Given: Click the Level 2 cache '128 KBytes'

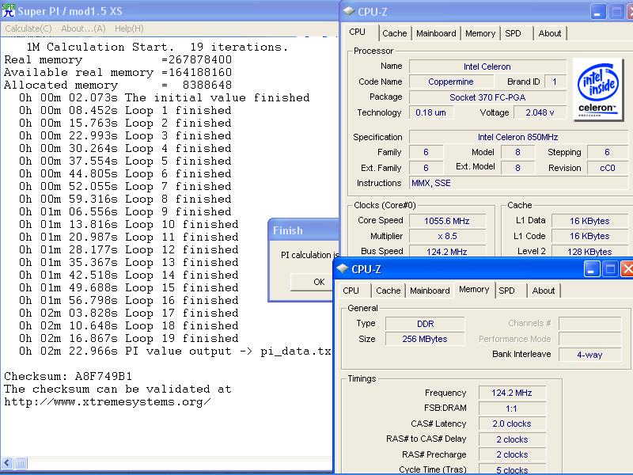Looking at the screenshot, I should tap(589, 252).
